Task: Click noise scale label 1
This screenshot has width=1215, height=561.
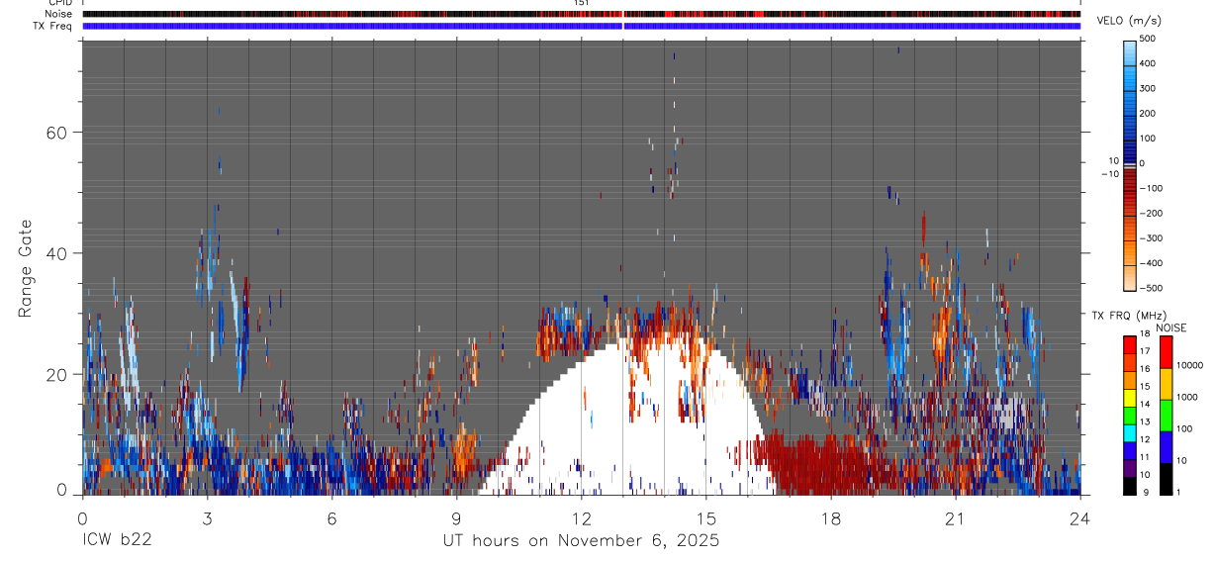Action: [1179, 492]
